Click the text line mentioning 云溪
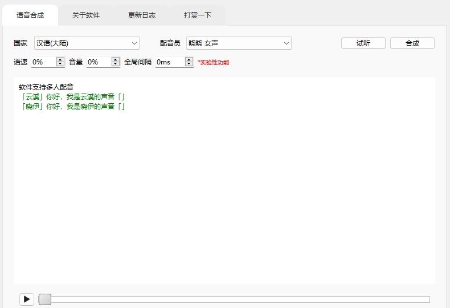 pos(72,97)
